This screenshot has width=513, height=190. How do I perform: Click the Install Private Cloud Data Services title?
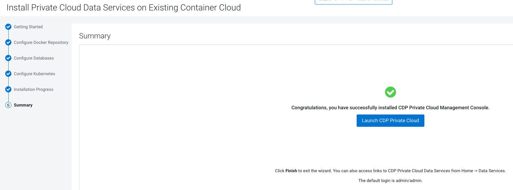pyautogui.click(x=124, y=8)
